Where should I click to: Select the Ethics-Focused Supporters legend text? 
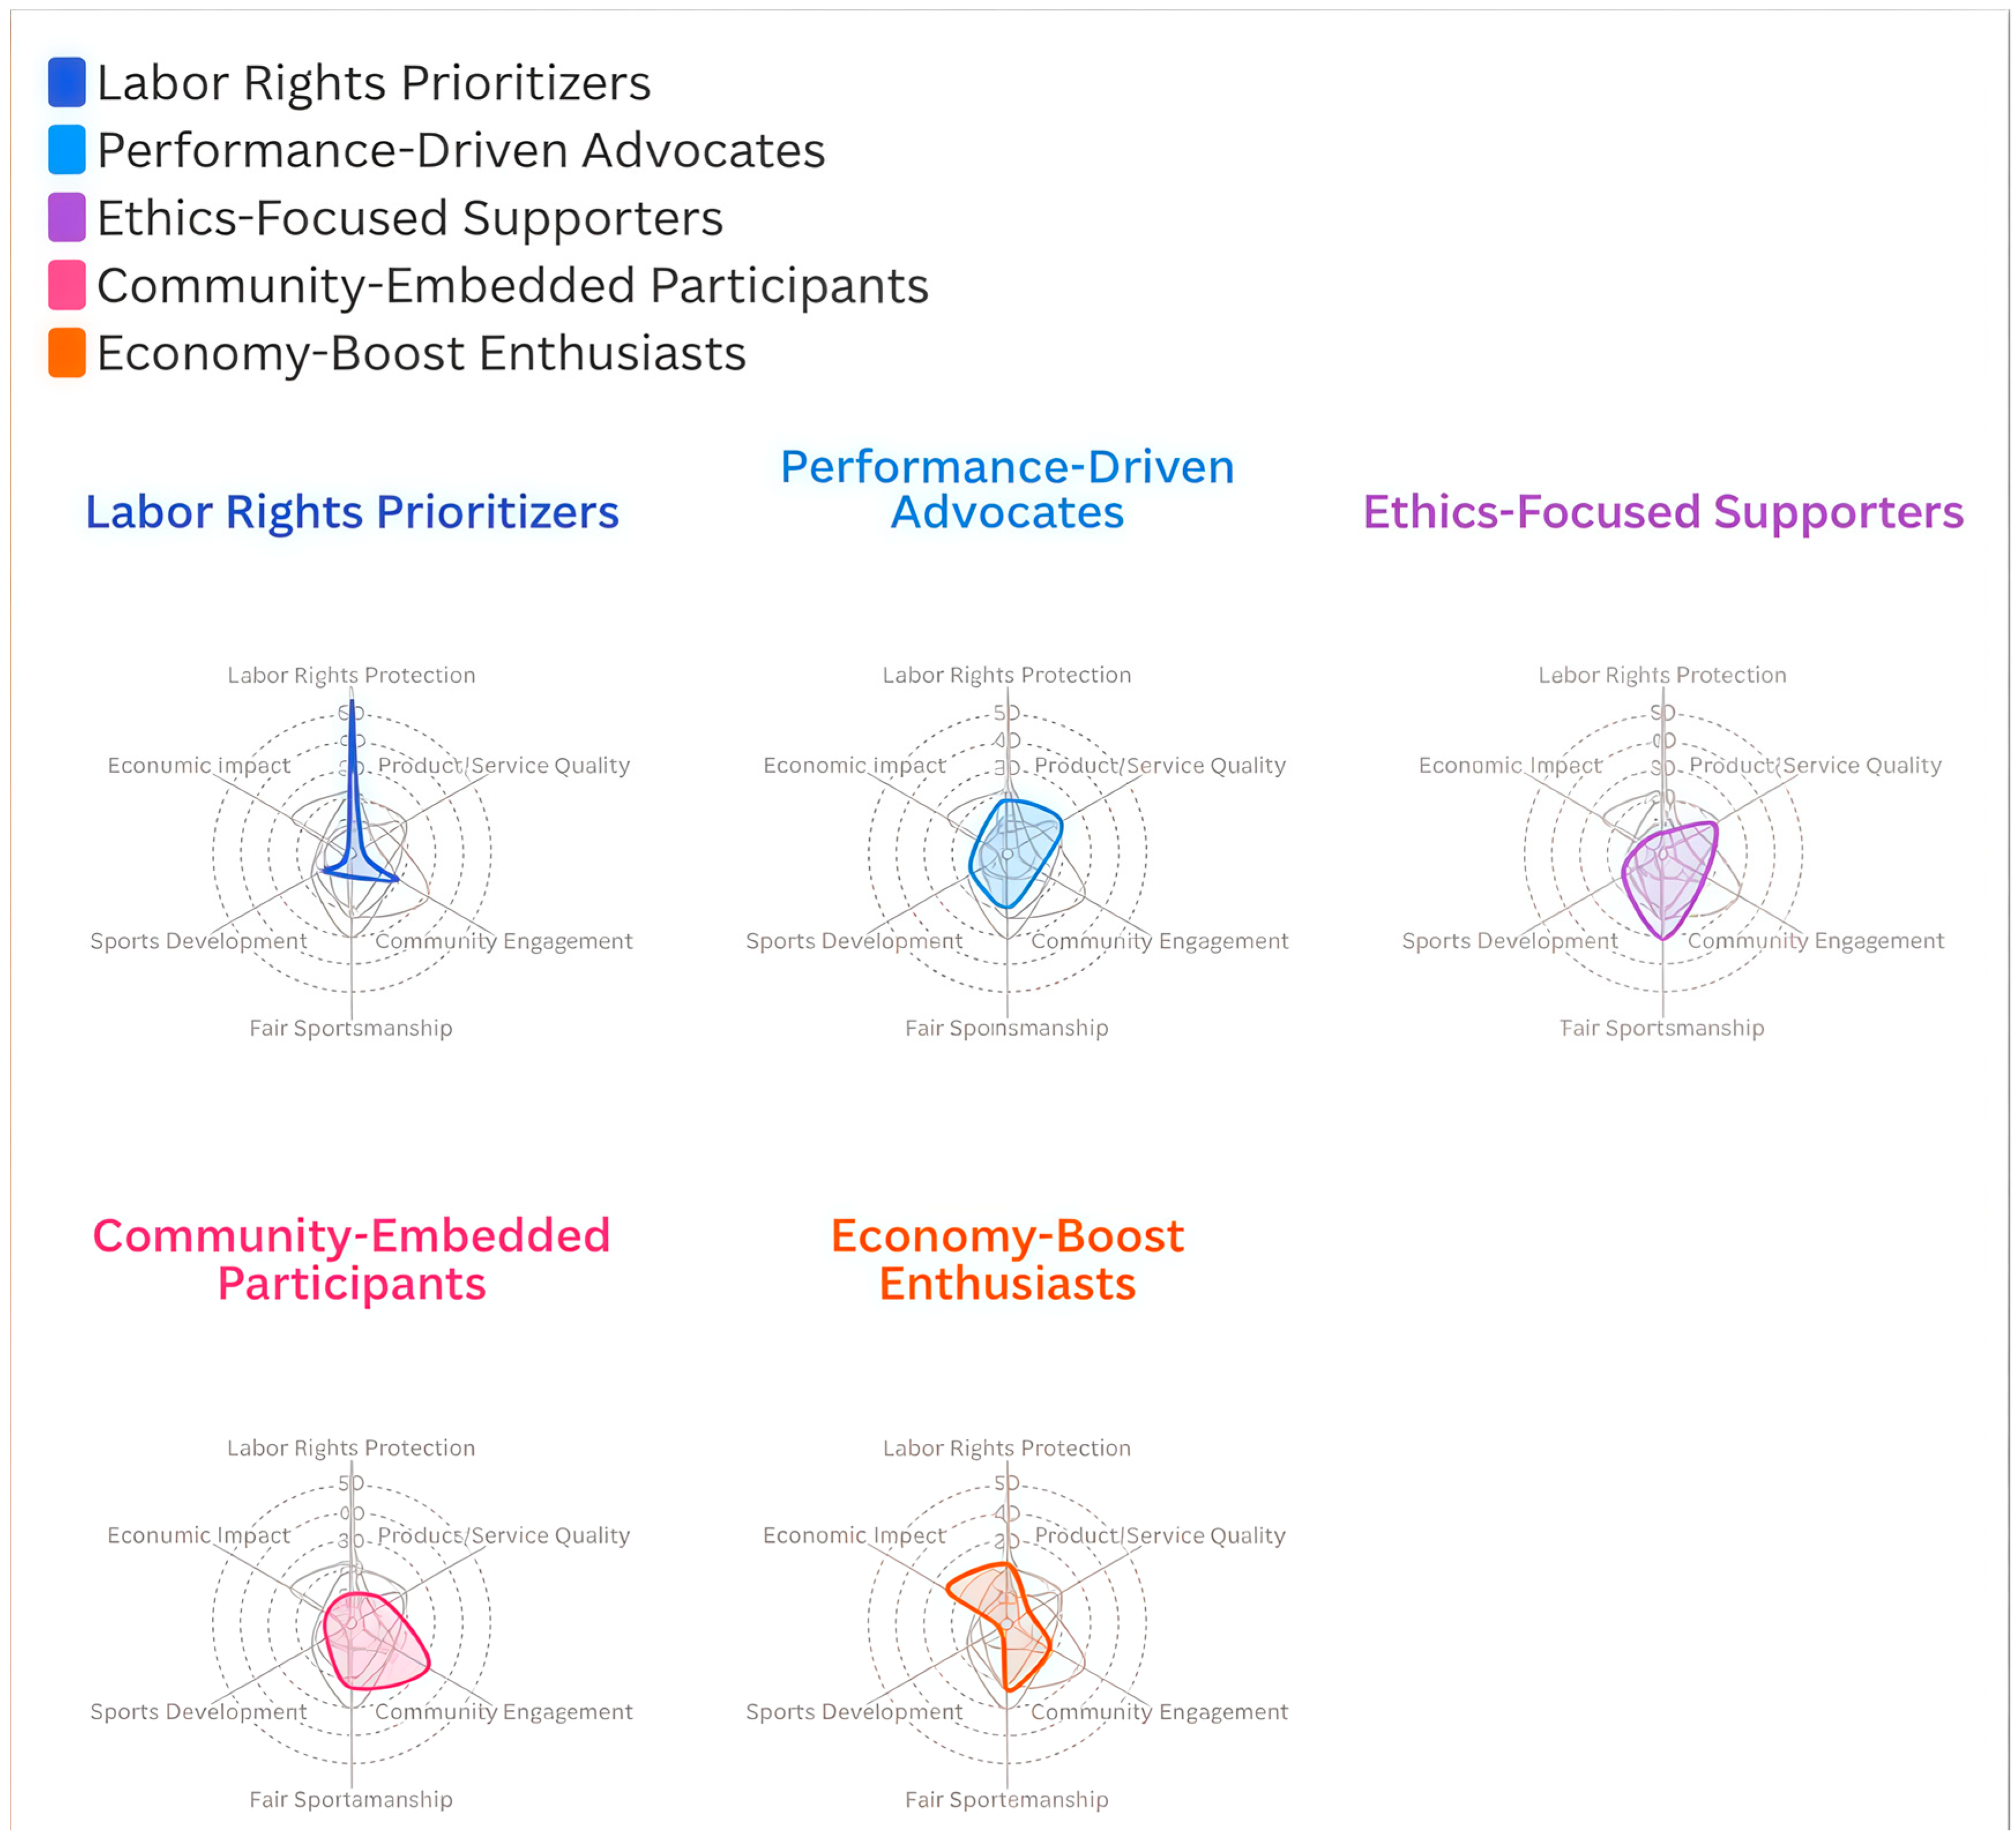[x=409, y=217]
